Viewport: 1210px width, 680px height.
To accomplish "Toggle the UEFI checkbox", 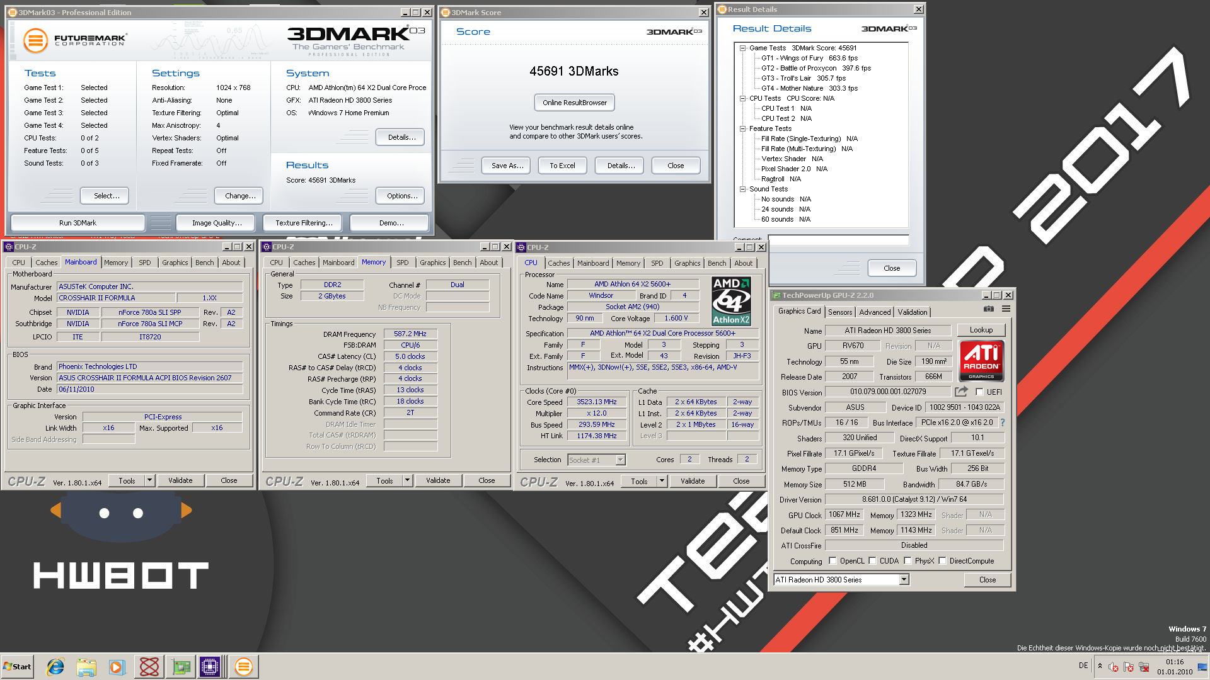I will pyautogui.click(x=979, y=392).
